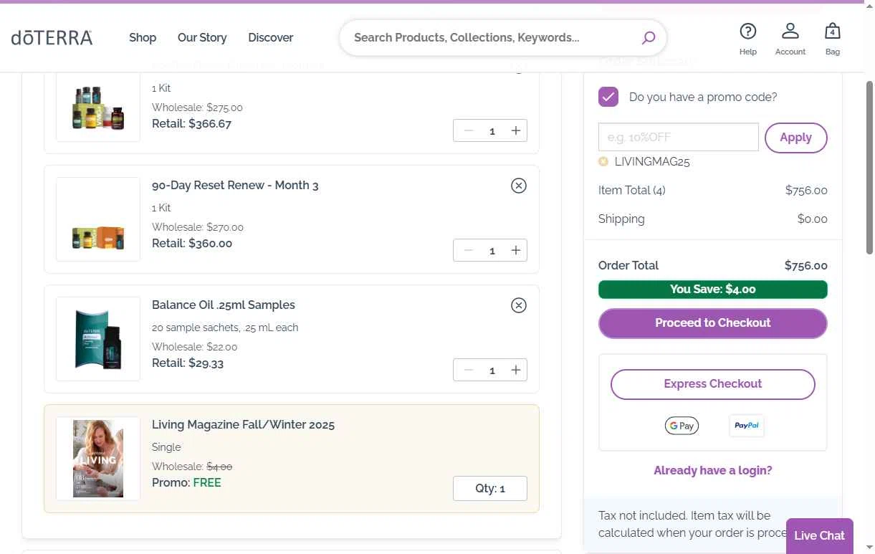875x554 pixels.
Task: Decrease quantity of $366.67 kit
Action: (469, 130)
